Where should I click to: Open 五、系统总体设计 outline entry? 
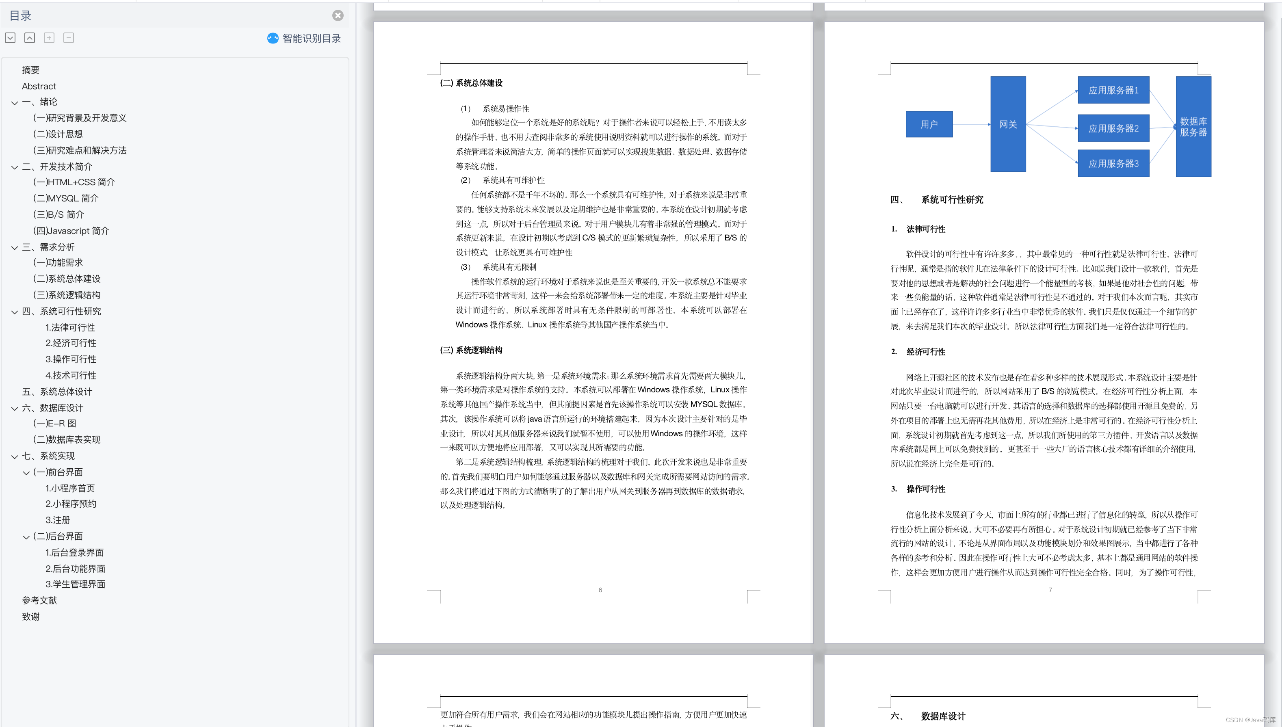(57, 392)
